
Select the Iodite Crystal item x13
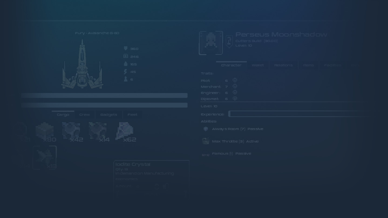(x=45, y=158)
